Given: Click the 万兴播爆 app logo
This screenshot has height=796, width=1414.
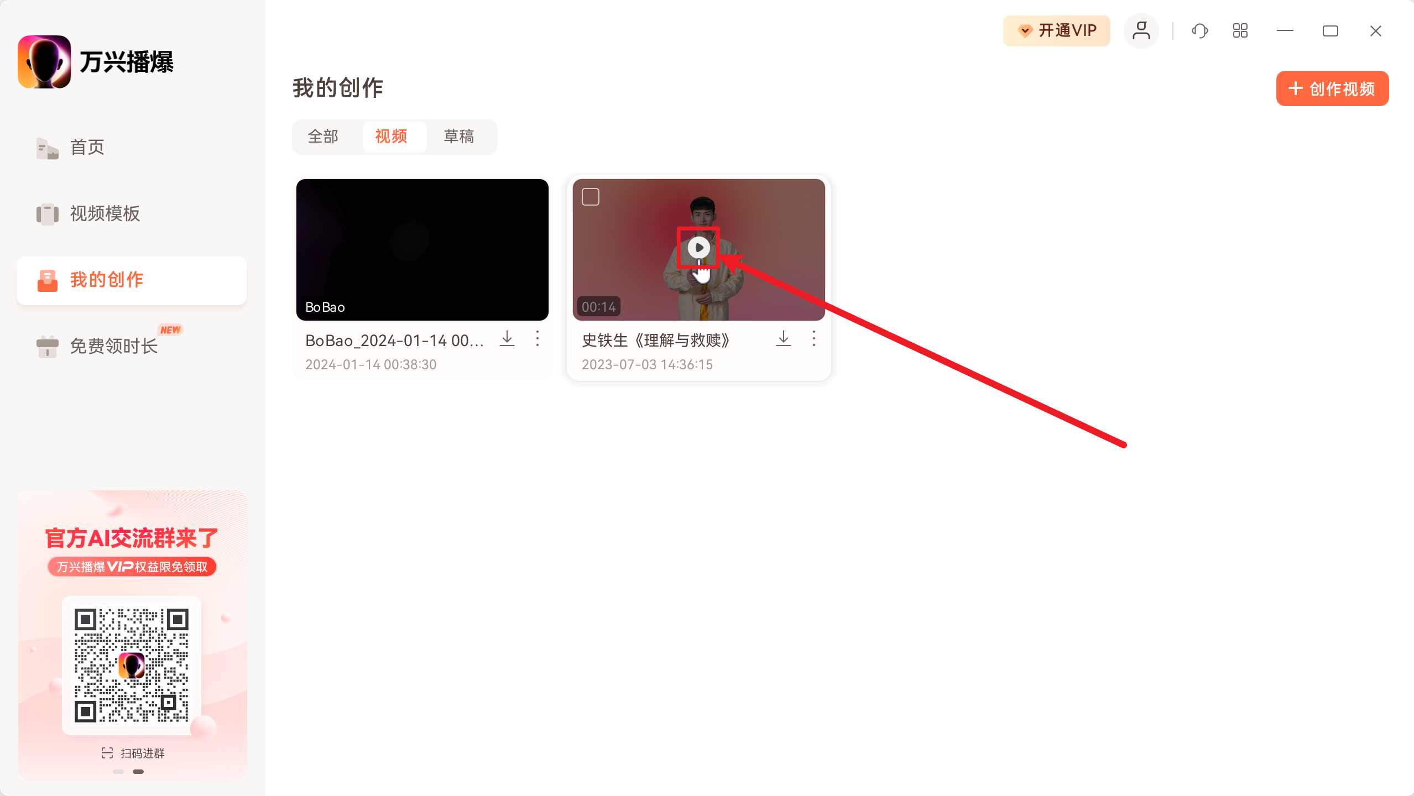Looking at the screenshot, I should [44, 61].
